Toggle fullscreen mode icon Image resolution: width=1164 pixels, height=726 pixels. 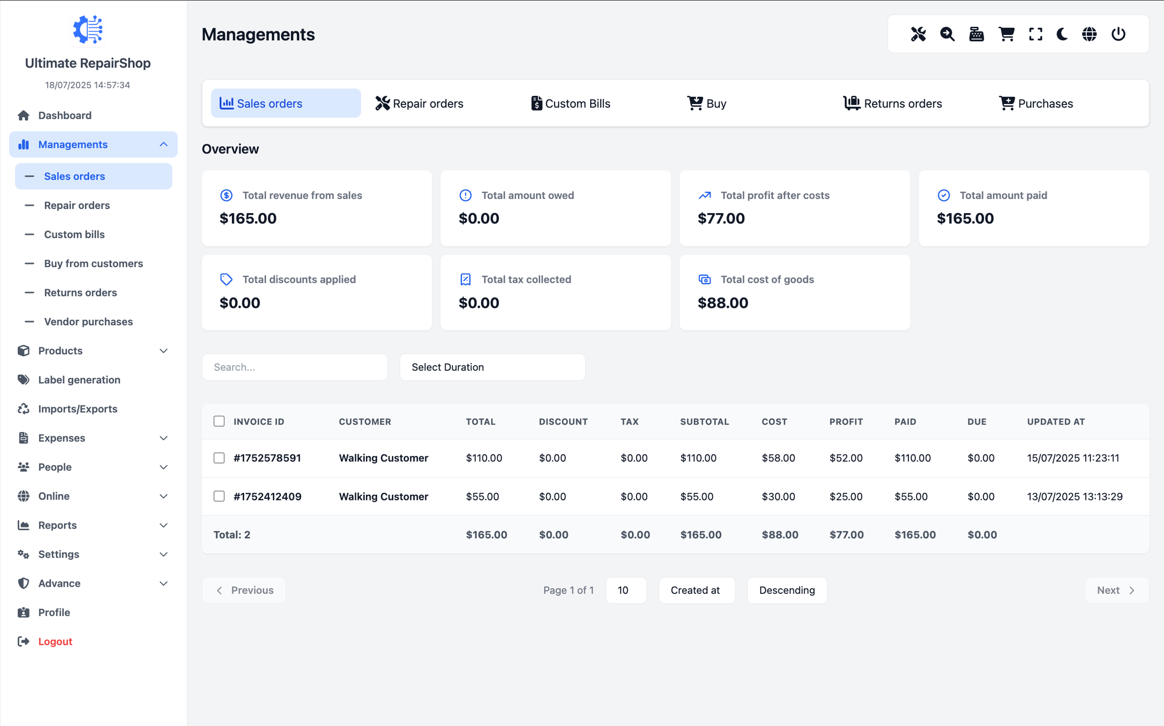1035,34
